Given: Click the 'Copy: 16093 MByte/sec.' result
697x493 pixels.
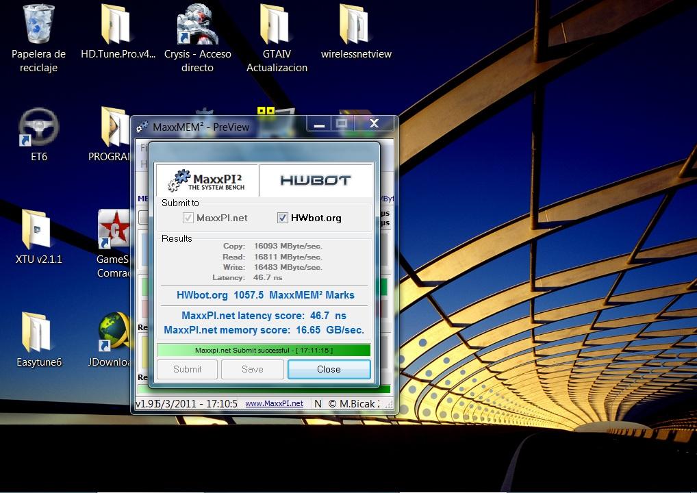Looking at the screenshot, I should pyautogui.click(x=273, y=246).
